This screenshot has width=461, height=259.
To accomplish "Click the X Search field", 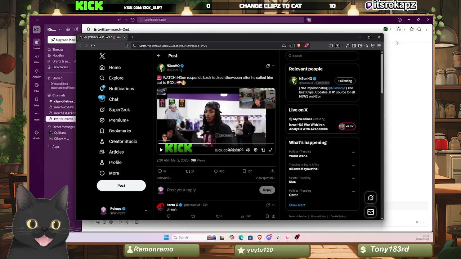I will pos(322,56).
